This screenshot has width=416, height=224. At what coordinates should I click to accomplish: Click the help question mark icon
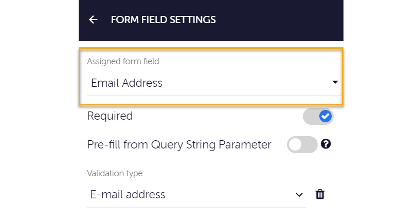pyautogui.click(x=325, y=144)
